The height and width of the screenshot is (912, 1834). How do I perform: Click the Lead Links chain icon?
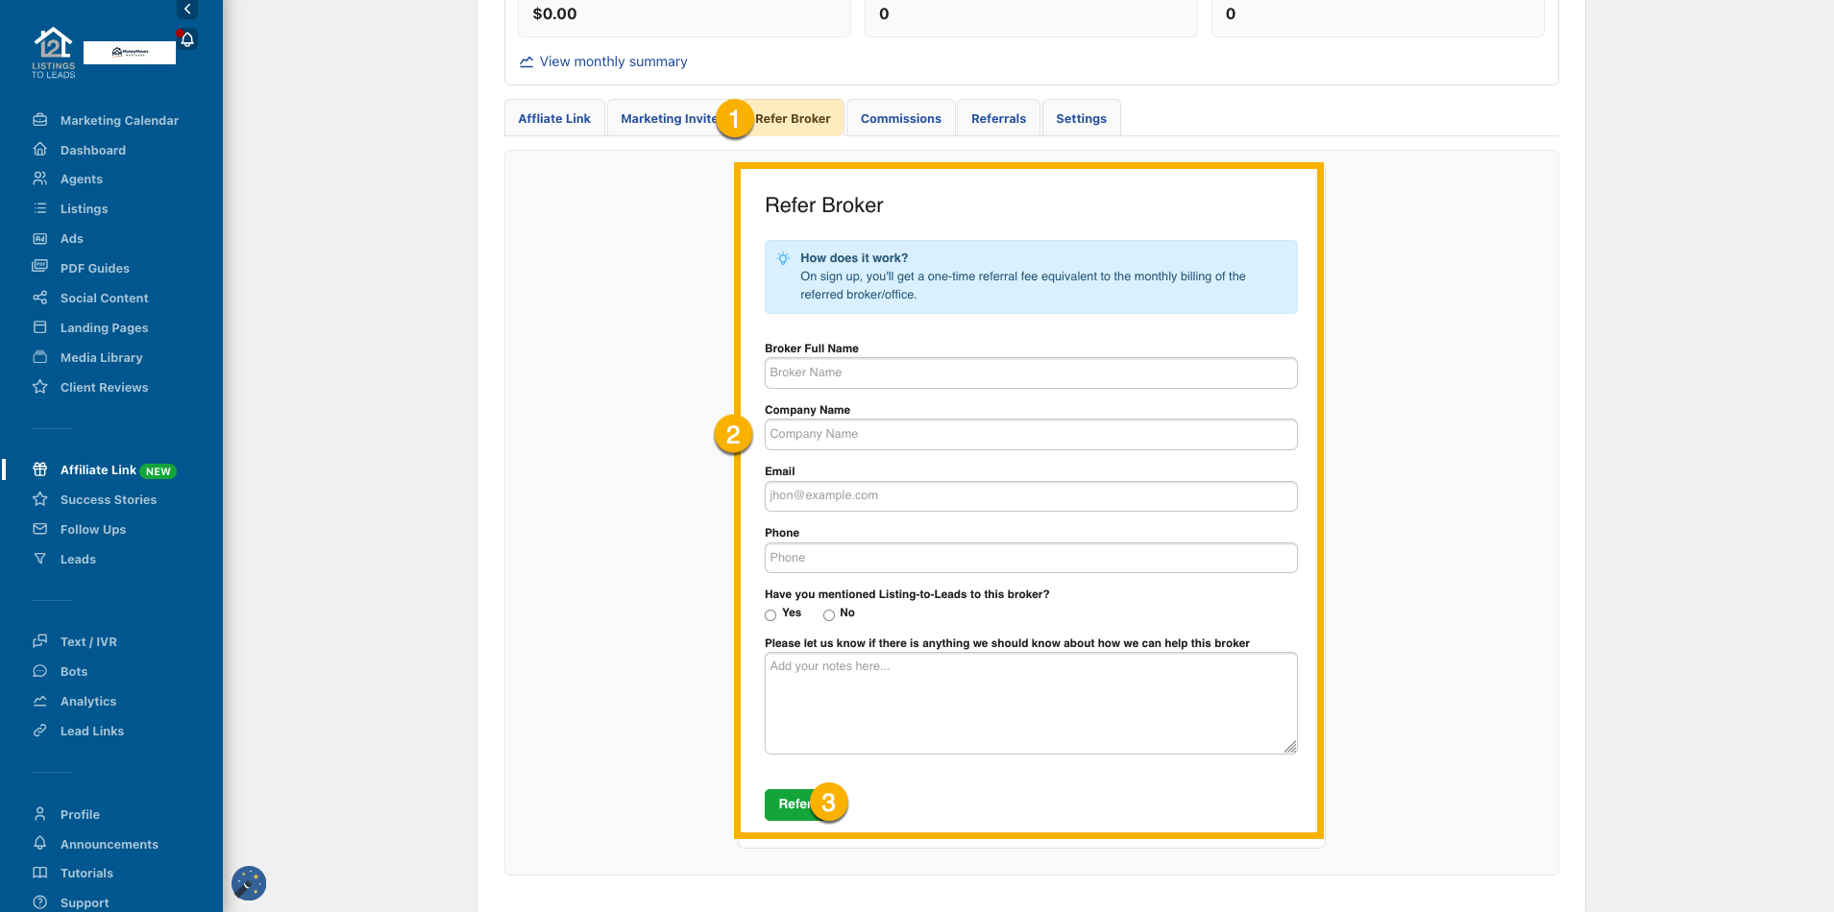40,731
